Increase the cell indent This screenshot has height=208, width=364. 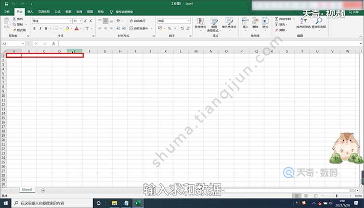[x=124, y=28]
